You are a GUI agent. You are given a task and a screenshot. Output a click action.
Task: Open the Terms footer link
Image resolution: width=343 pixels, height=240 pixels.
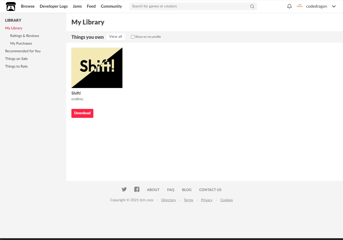(x=189, y=200)
